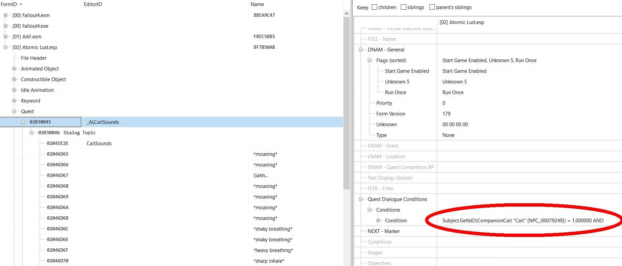Screen dimensions: 622x266
Task: Collapse the 02030046 Dialog Topic node
Action: pyautogui.click(x=31, y=133)
